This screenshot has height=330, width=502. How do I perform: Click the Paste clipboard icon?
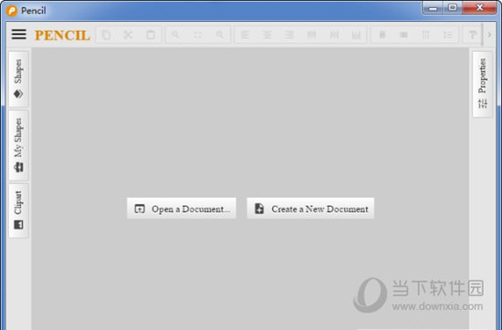click(x=151, y=35)
